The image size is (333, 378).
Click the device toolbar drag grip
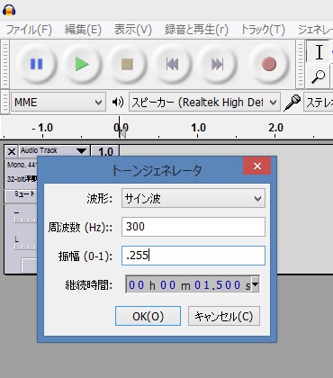click(4, 102)
